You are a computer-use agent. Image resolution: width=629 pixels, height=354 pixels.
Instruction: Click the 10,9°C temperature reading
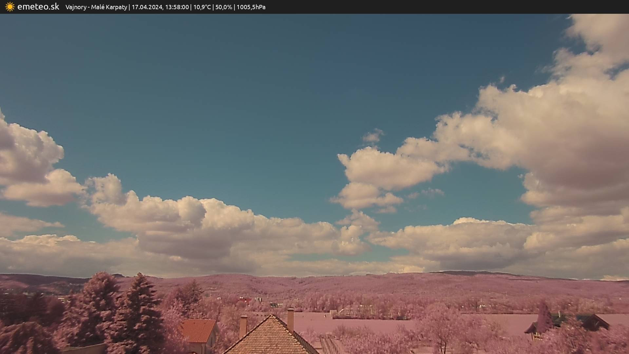[202, 7]
